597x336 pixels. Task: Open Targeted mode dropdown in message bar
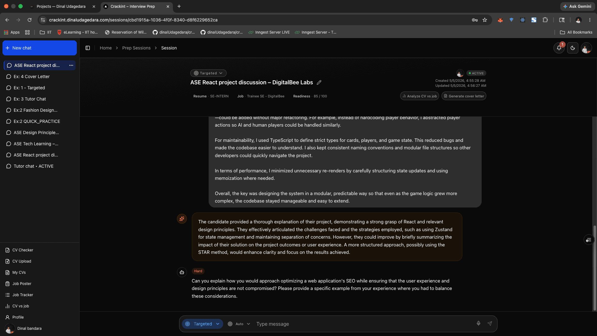(202, 324)
